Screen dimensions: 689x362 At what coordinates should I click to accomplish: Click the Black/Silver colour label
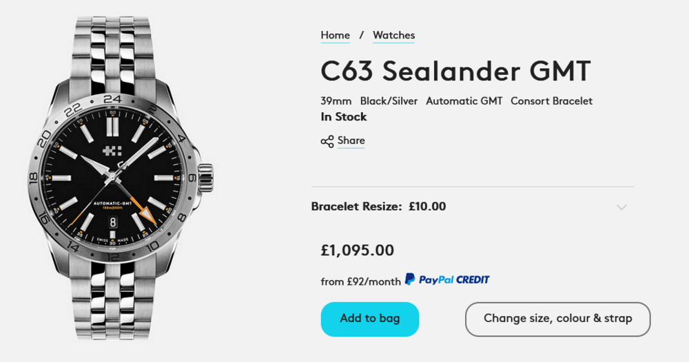pyautogui.click(x=389, y=101)
